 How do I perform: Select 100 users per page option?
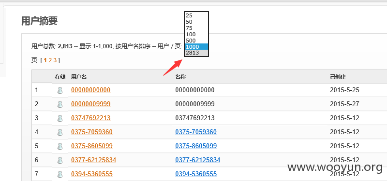point(196,34)
